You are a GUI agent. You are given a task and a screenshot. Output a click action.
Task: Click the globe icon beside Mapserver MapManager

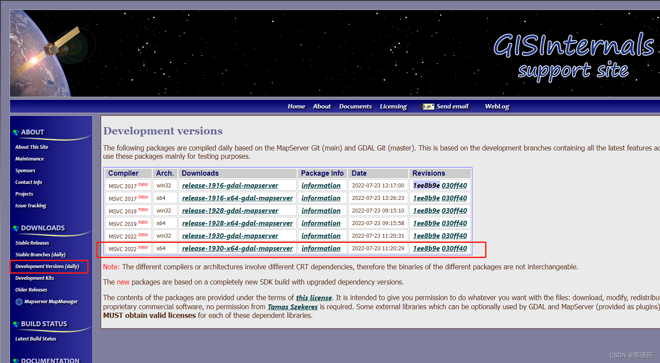[x=19, y=302]
